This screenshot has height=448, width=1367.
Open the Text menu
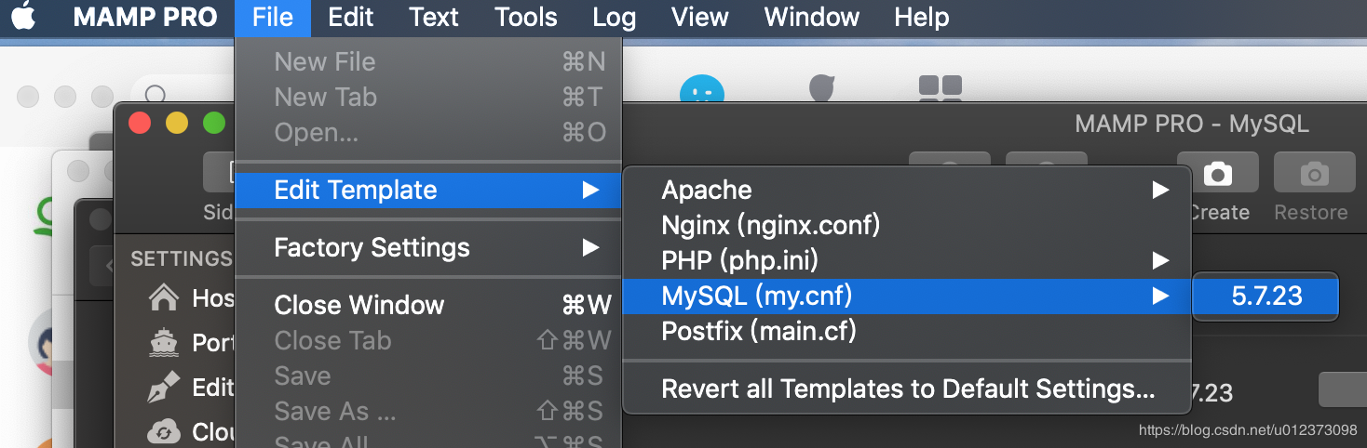tap(434, 17)
